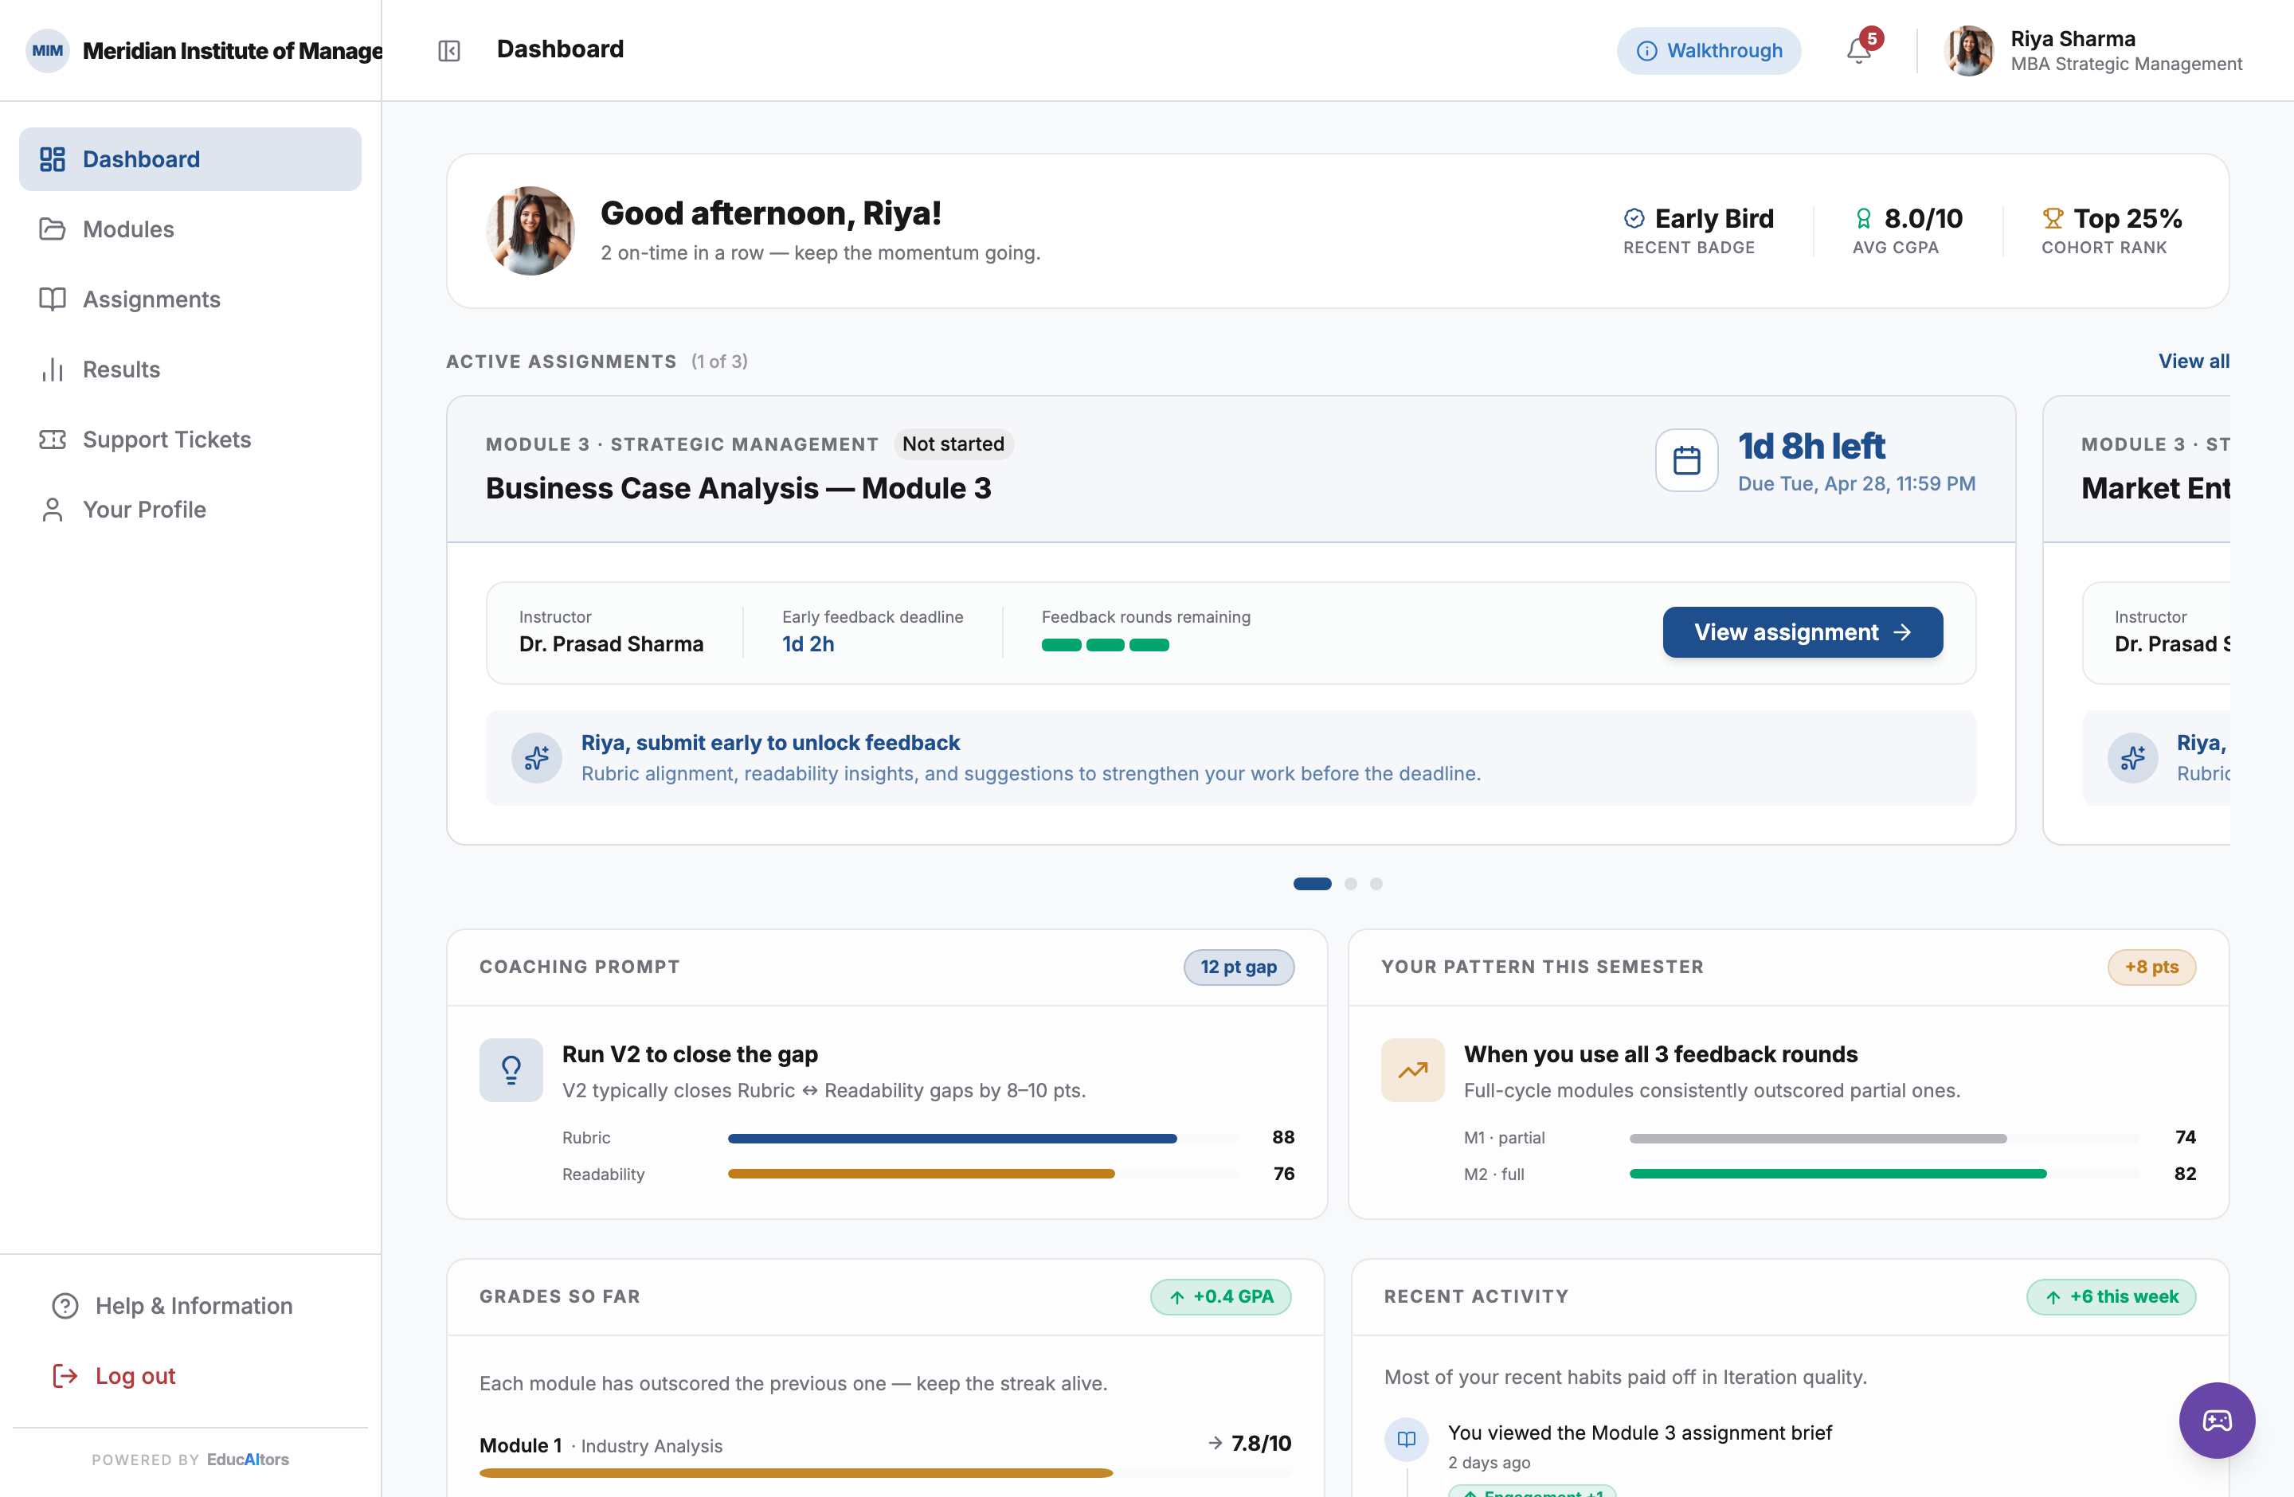Open Your Profile page
The height and width of the screenshot is (1497, 2294).
(190, 510)
